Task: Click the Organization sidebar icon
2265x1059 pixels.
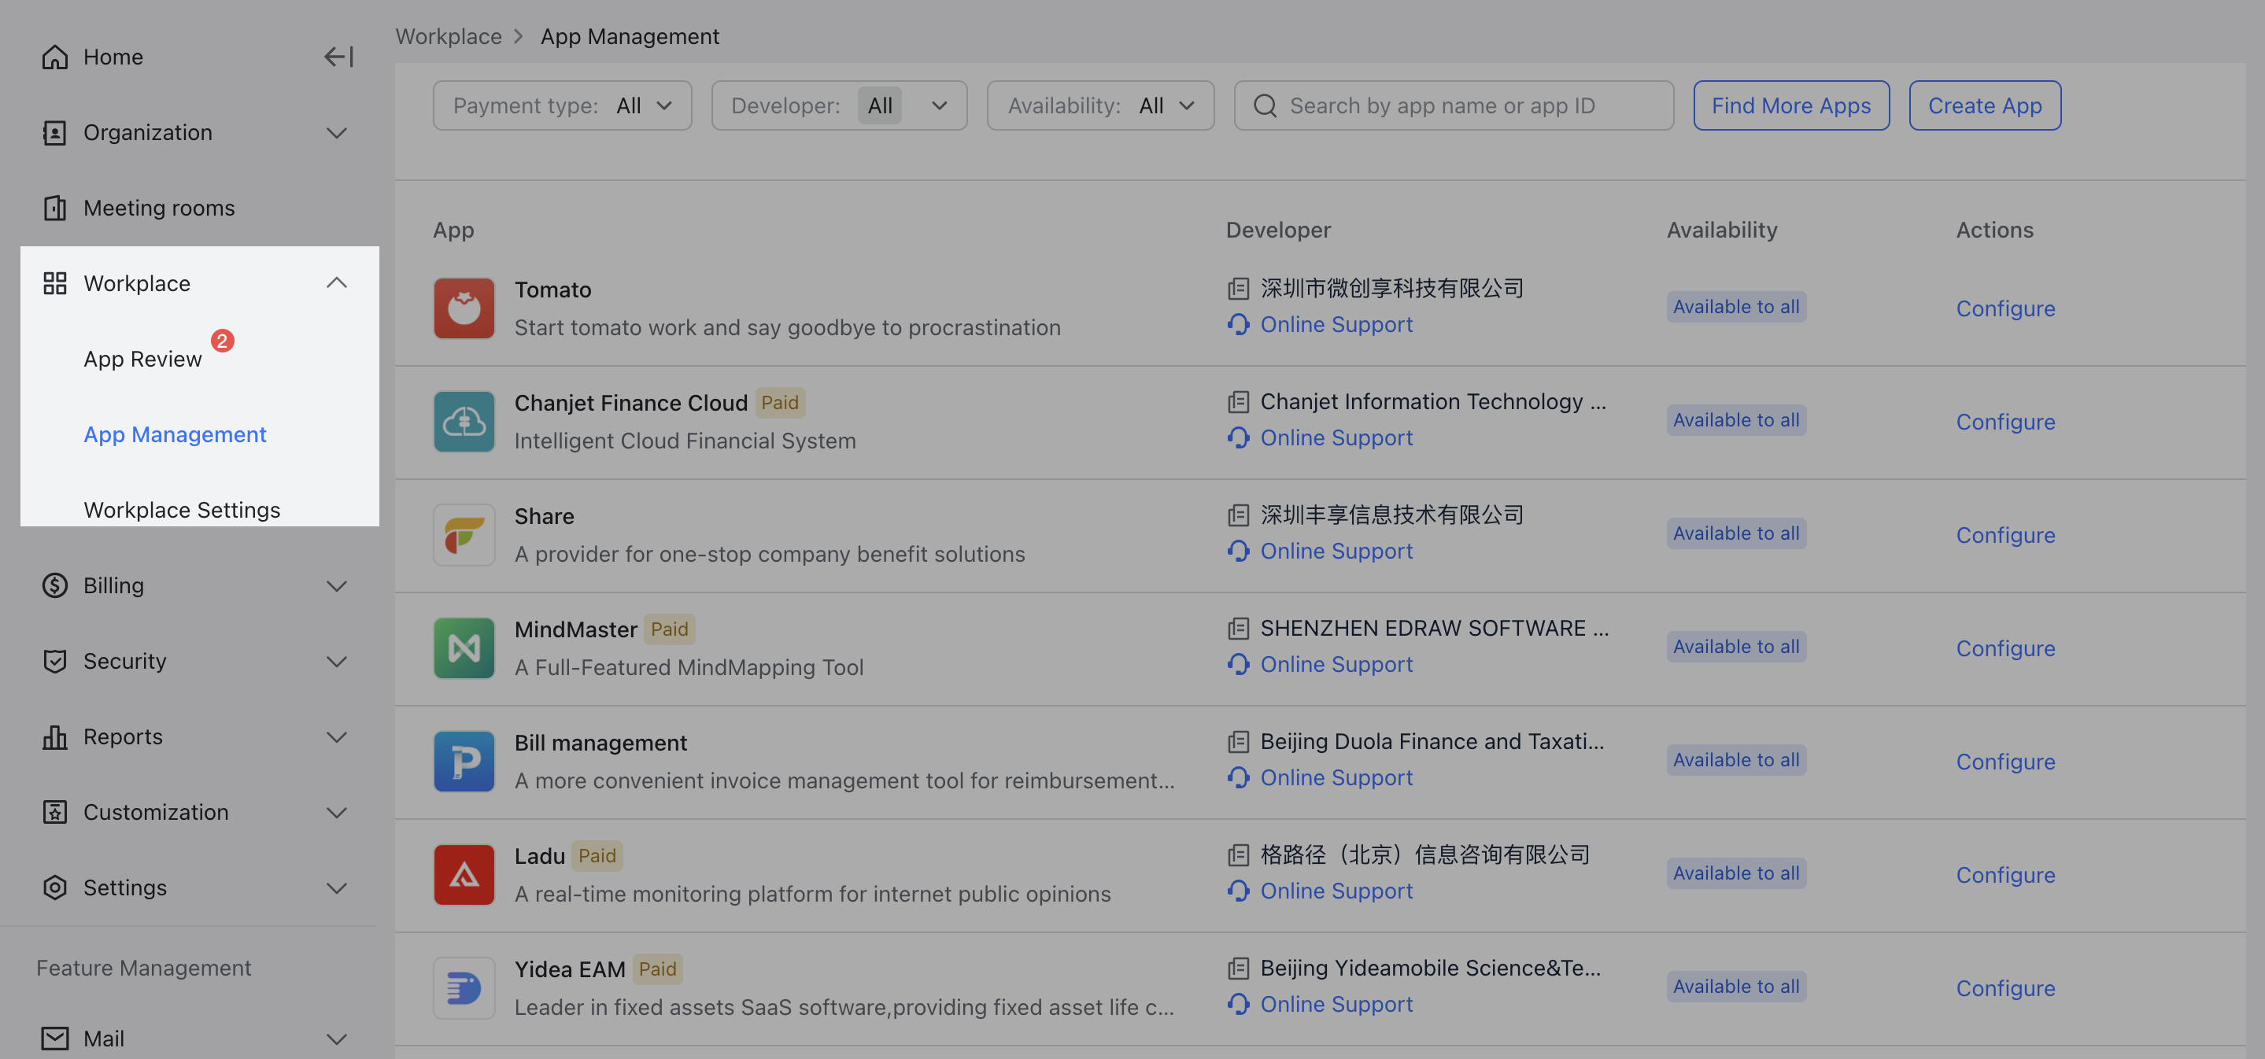Action: pos(54,133)
